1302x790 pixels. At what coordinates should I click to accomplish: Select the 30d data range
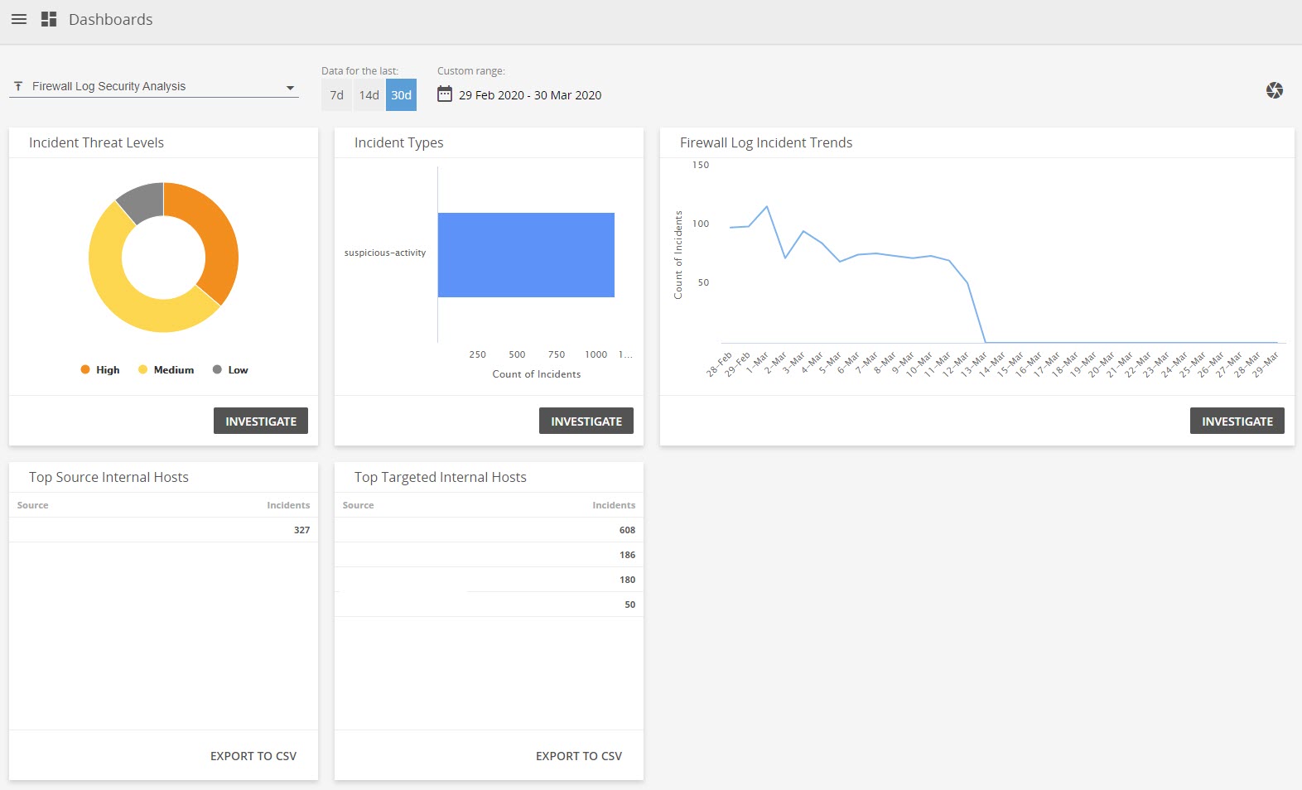401,95
